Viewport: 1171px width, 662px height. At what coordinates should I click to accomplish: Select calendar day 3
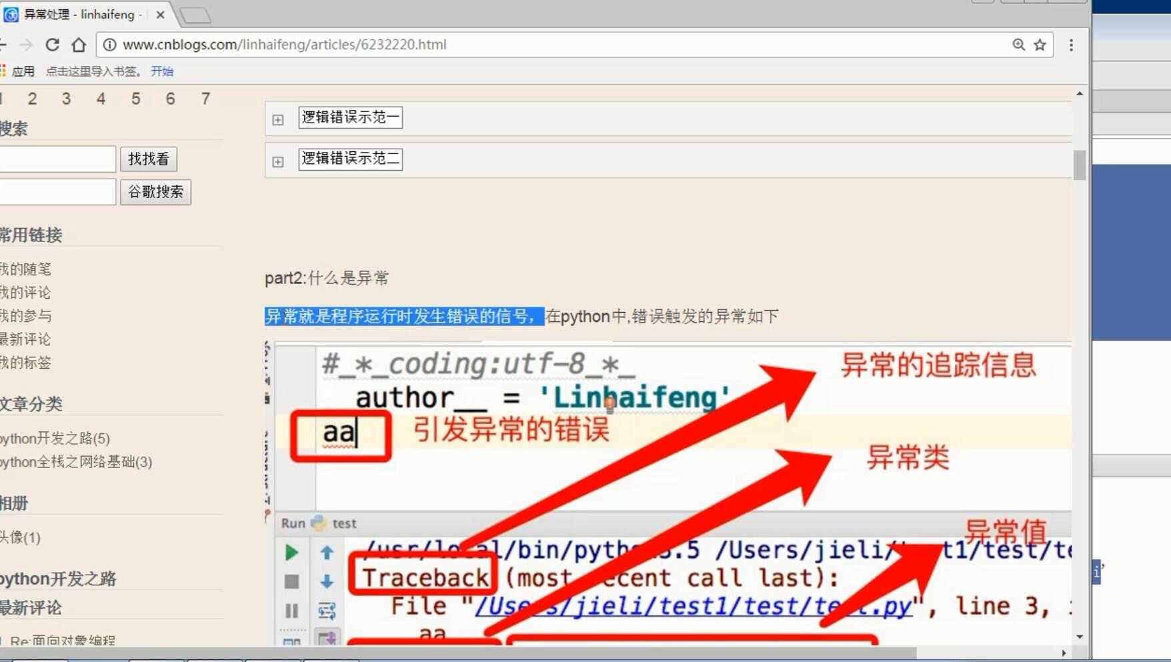(x=67, y=99)
